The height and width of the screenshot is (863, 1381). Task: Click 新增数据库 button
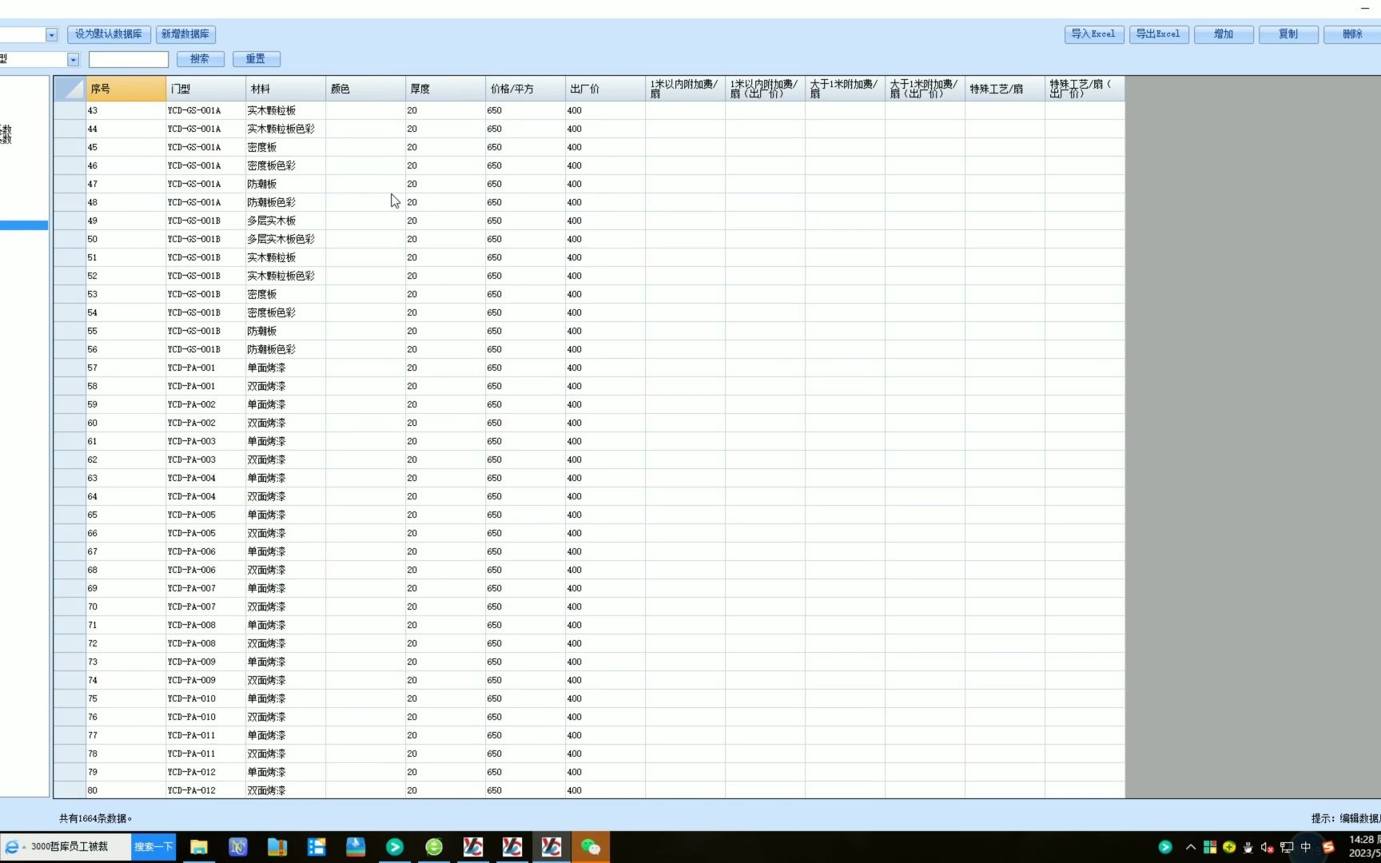185,34
